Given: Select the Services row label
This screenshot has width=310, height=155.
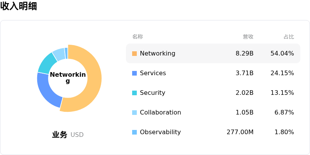Looking at the screenshot, I should pos(153,73).
